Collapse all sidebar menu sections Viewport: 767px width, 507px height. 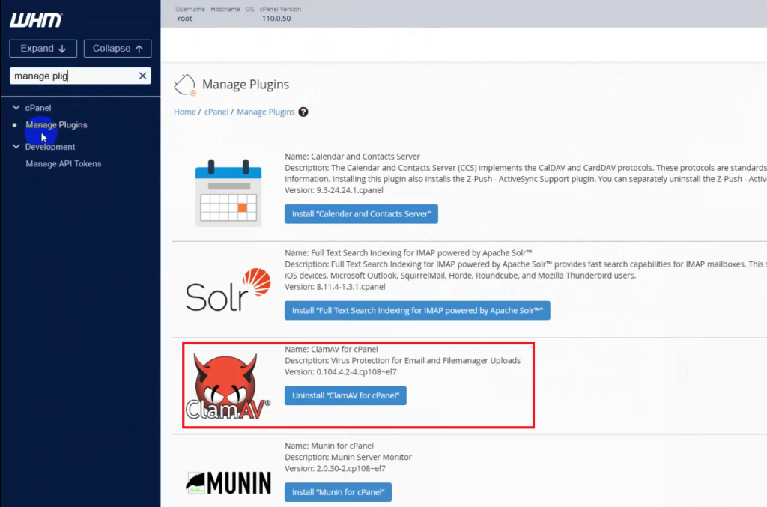(x=118, y=49)
